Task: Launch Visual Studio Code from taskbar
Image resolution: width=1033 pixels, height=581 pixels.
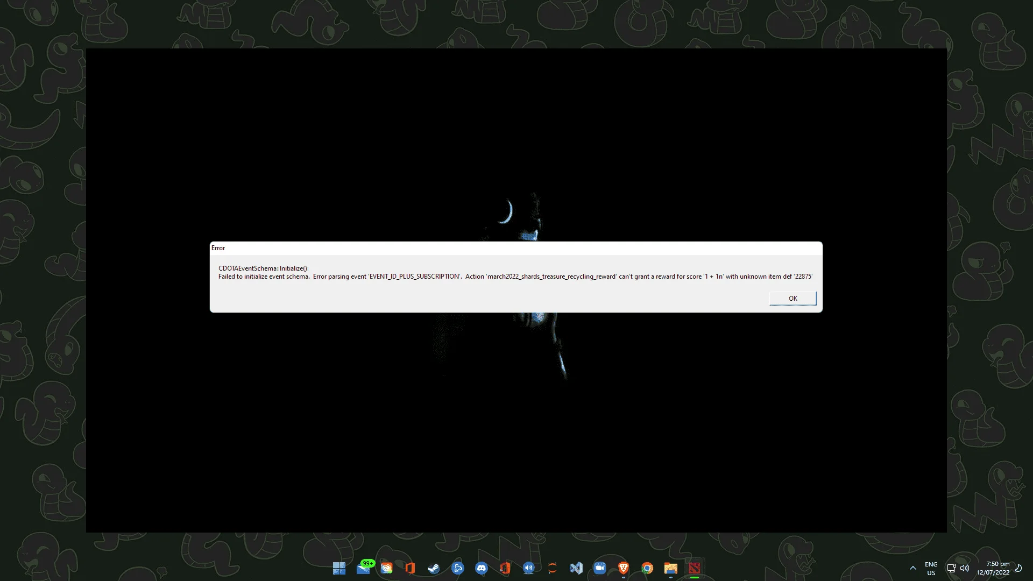Action: [576, 568]
